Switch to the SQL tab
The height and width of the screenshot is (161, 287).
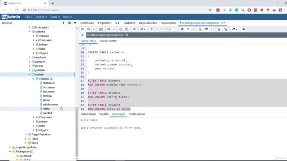[x=117, y=23]
